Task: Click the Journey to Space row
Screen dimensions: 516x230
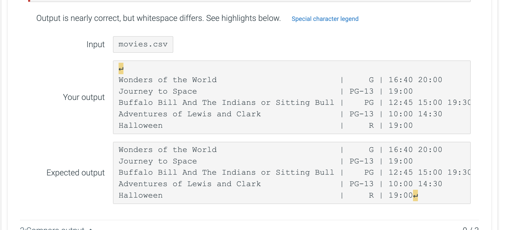Action: (158, 91)
